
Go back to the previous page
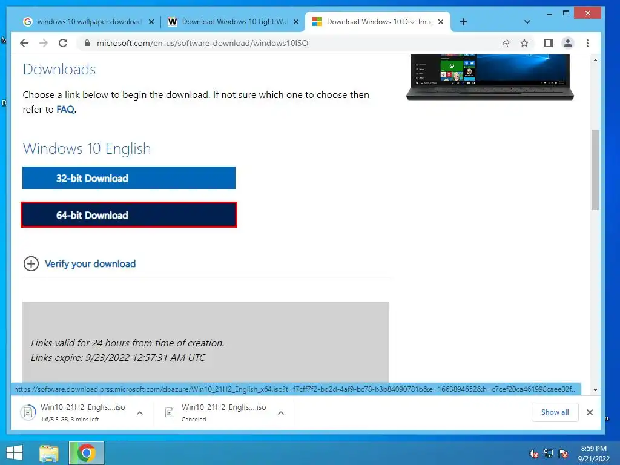point(24,43)
